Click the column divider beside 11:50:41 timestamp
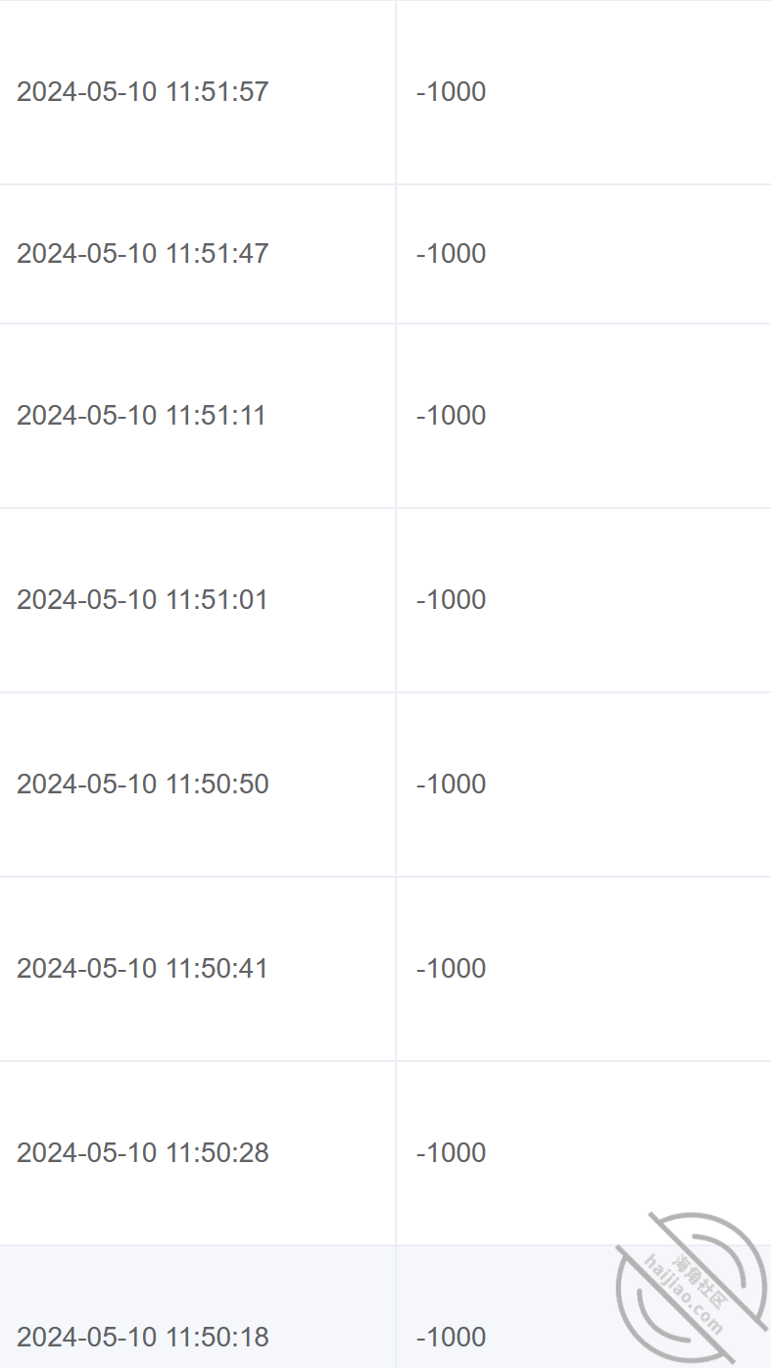The height and width of the screenshot is (1368, 771). pyautogui.click(x=396, y=969)
